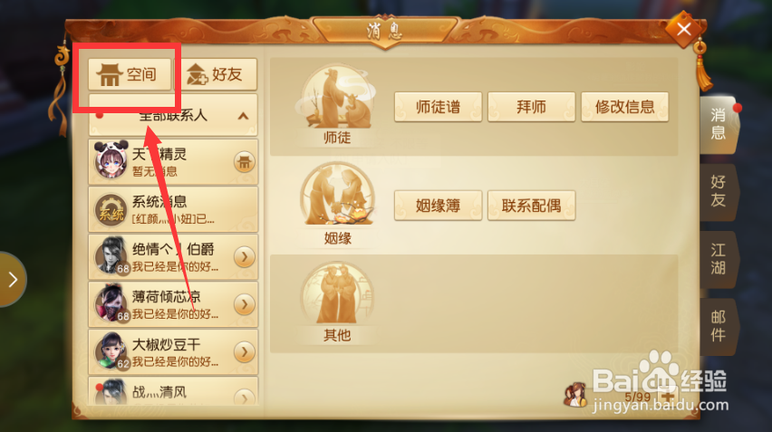Expand the left side drawer arrow
This screenshot has height=432, width=772.
point(13,280)
